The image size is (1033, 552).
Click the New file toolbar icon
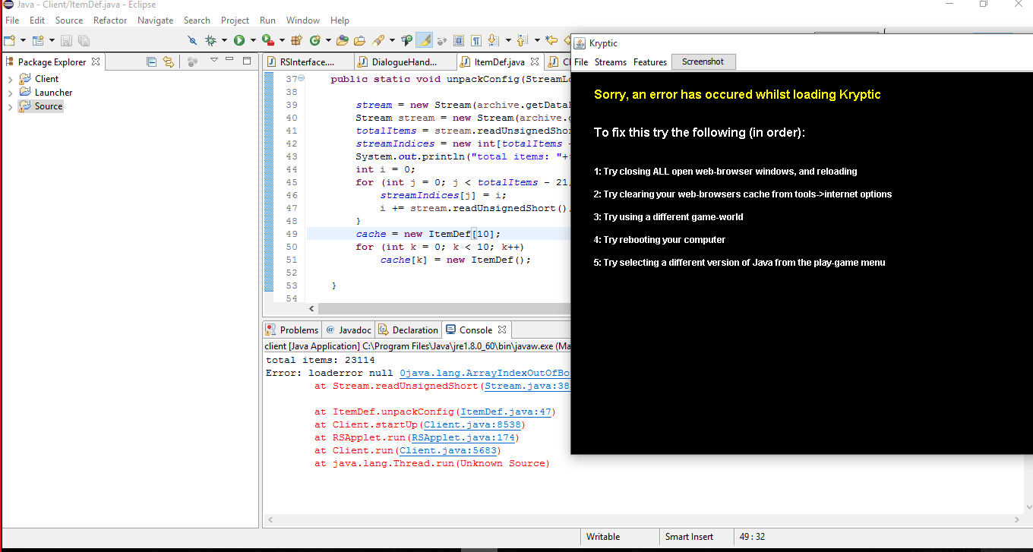pyautogui.click(x=9, y=39)
